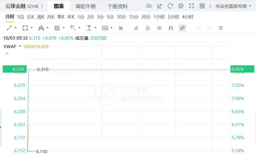256x155 pixels.
Task: Click 云锋金融 SEHK stock title
Action: [22, 6]
